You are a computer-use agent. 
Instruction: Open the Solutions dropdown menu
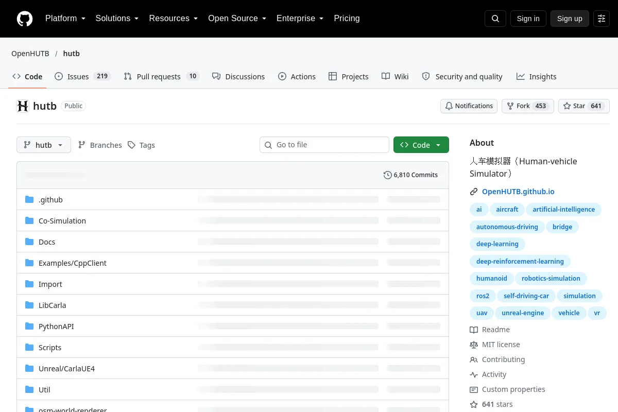point(117,19)
